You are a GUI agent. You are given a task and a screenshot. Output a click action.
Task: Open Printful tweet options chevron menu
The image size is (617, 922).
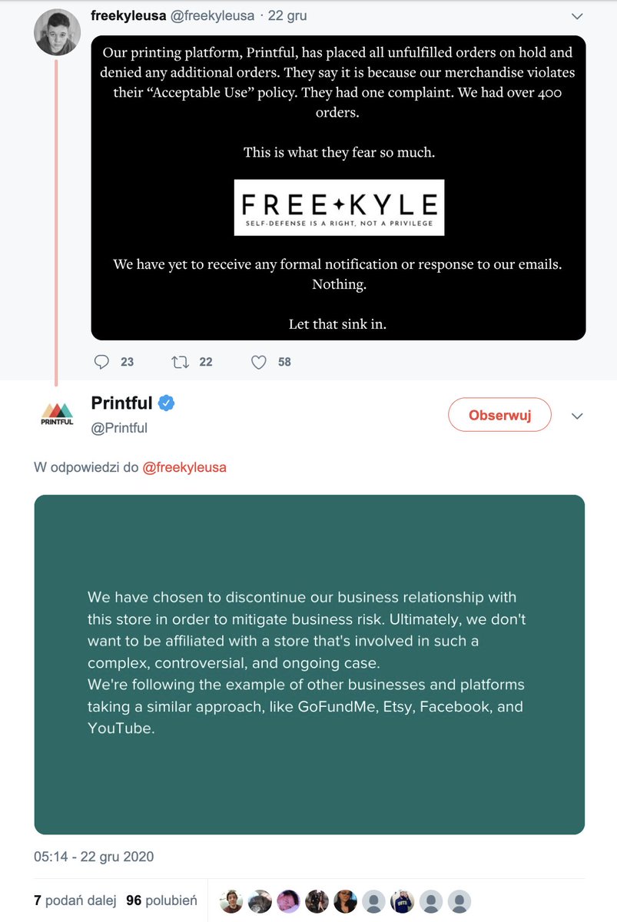(578, 416)
